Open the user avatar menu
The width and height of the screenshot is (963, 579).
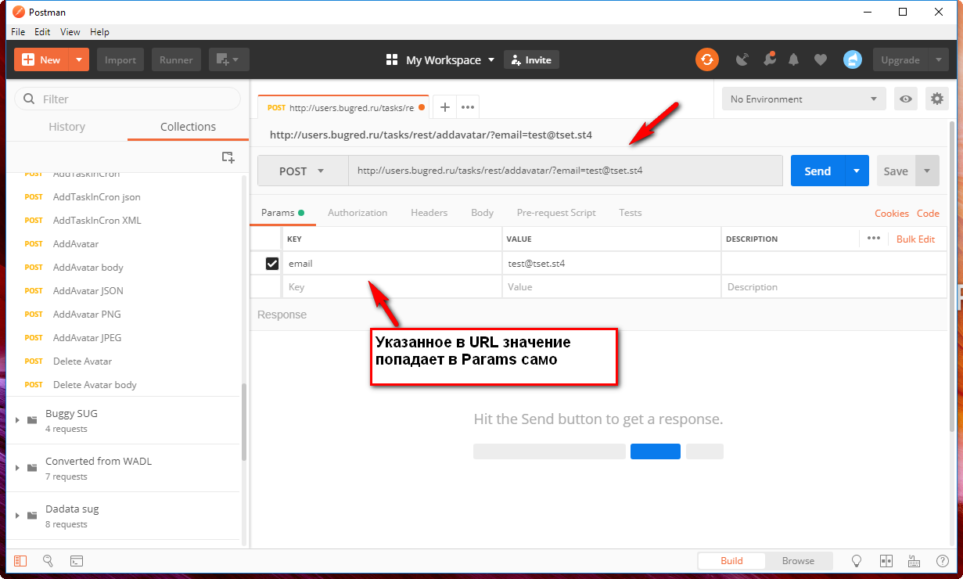[852, 59]
